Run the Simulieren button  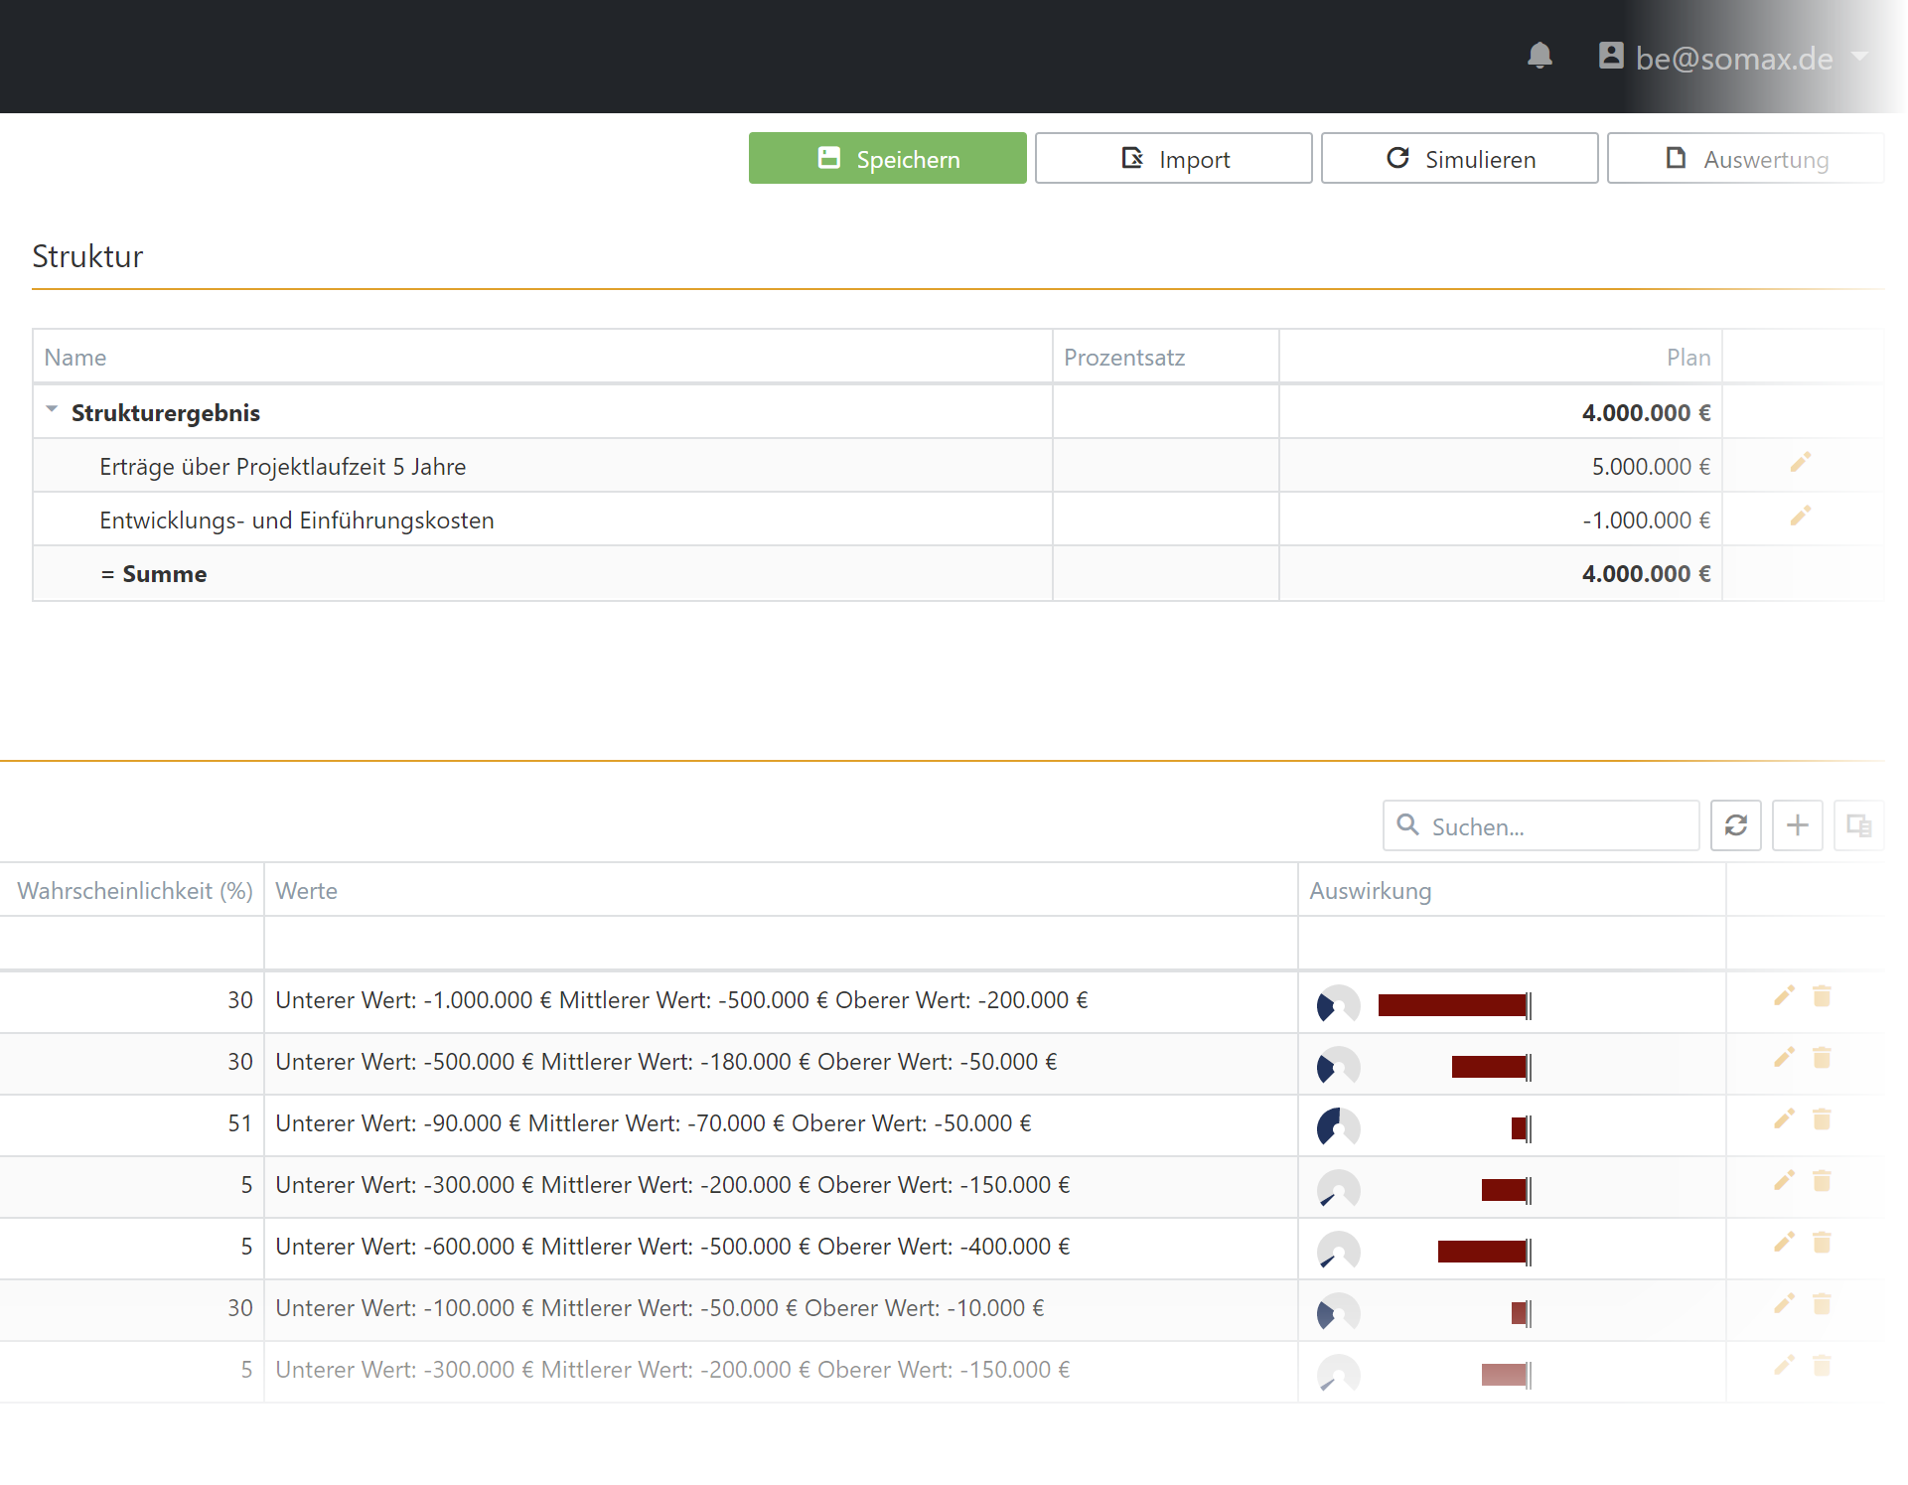pos(1460,158)
